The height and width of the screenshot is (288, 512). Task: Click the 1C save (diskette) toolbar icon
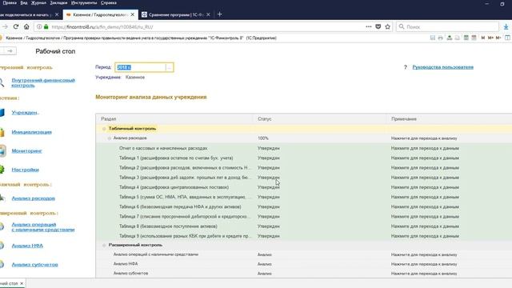pos(433,38)
